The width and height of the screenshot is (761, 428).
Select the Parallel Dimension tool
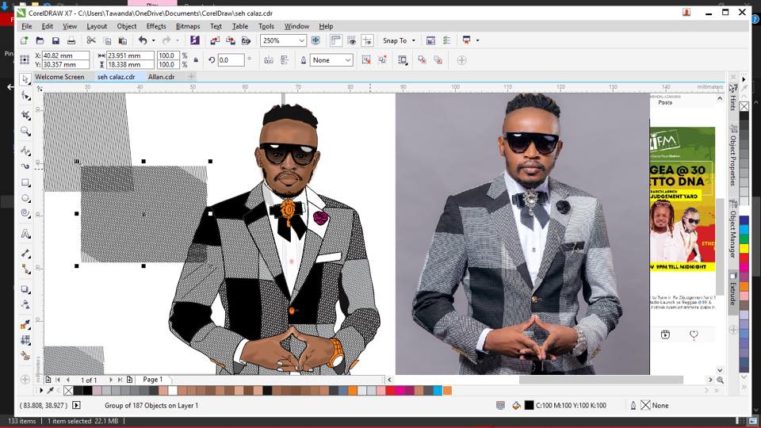pyautogui.click(x=25, y=253)
